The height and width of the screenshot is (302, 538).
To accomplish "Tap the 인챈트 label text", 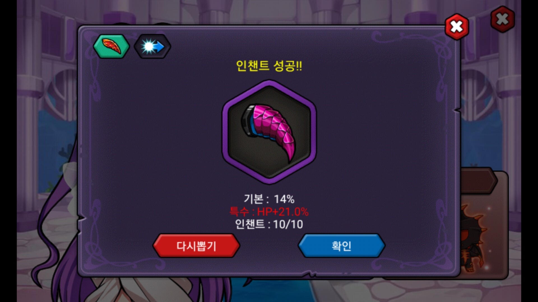I will tap(249, 224).
